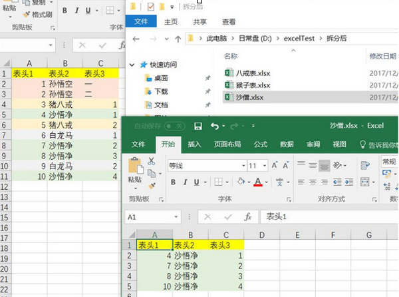Toggle the checkmark icon in Explorer title bar
Viewport: 399px width, 297px height.
151,7
